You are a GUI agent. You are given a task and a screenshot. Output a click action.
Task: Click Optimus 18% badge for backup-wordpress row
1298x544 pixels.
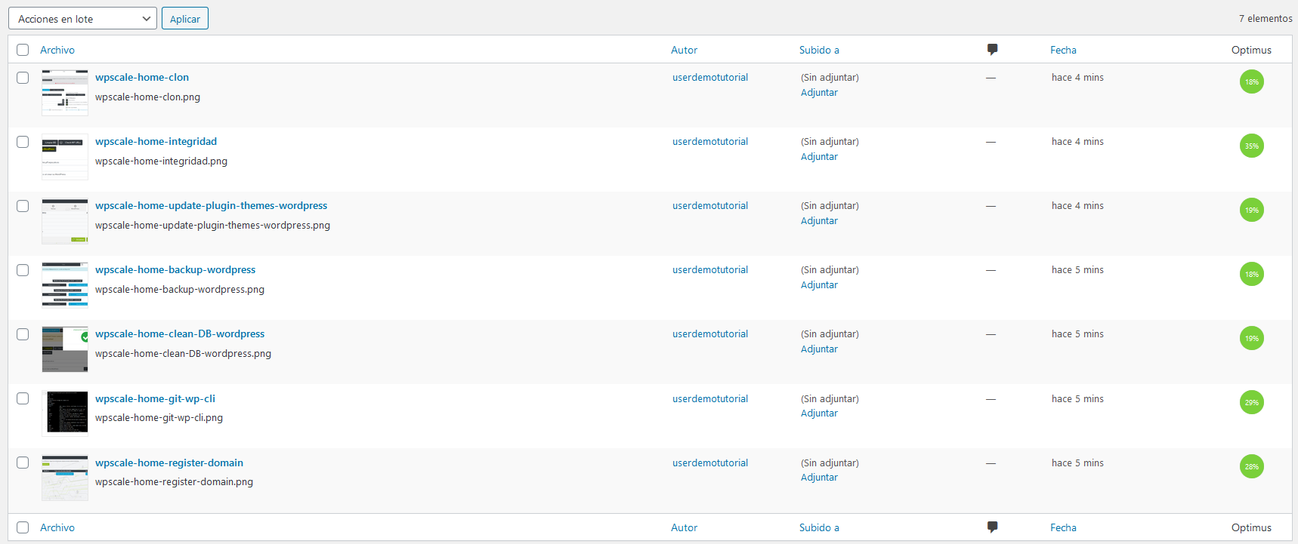(1251, 274)
